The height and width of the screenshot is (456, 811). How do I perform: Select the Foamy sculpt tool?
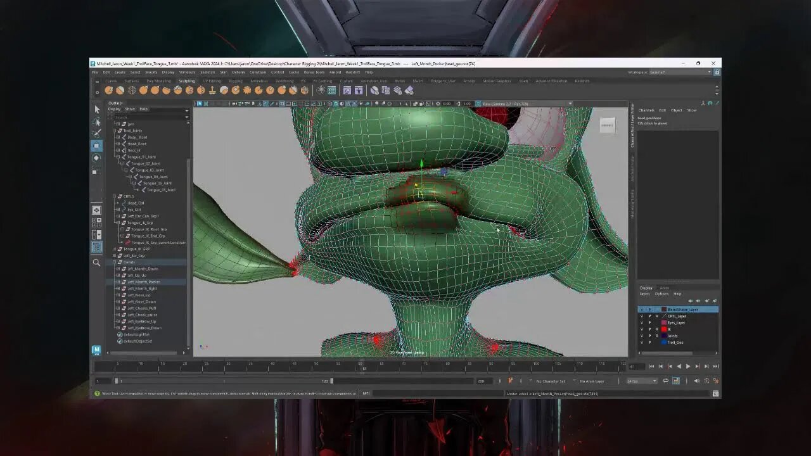[x=177, y=91]
